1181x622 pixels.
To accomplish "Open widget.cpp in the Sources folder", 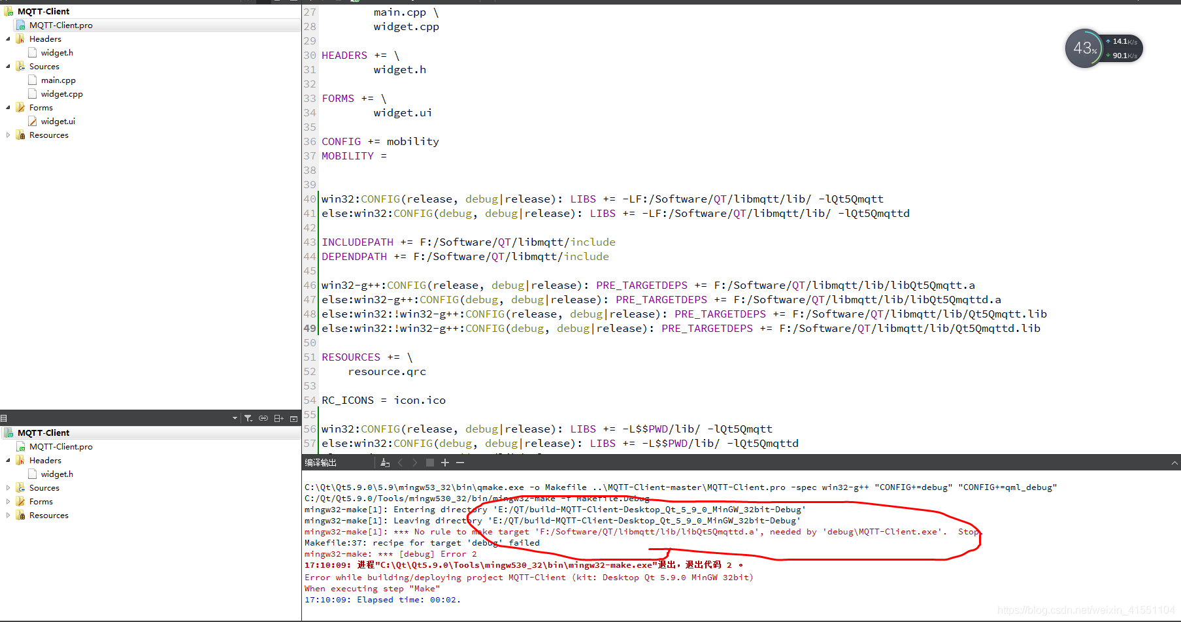I will 61,94.
